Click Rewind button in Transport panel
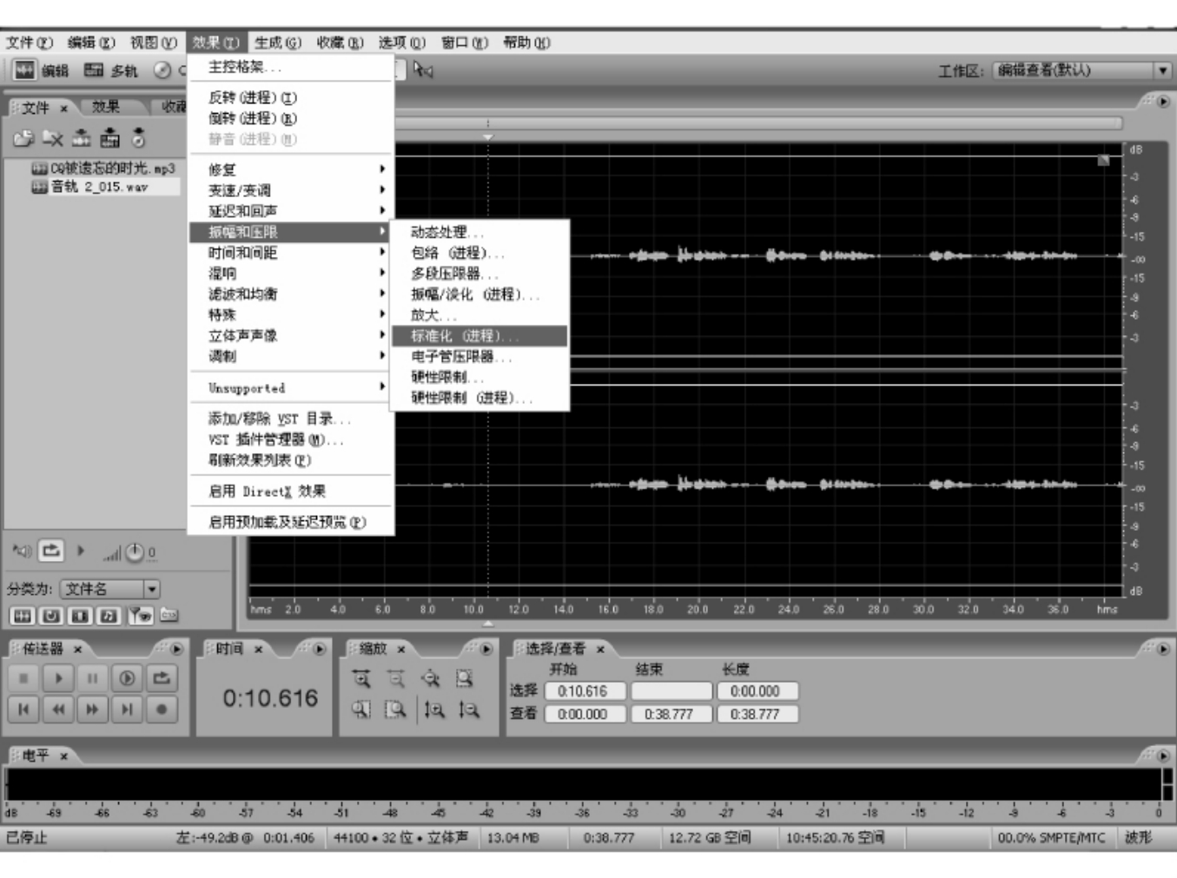 (x=58, y=710)
